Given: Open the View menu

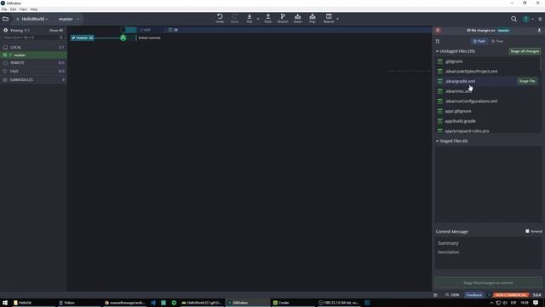Looking at the screenshot, I should point(23,9).
